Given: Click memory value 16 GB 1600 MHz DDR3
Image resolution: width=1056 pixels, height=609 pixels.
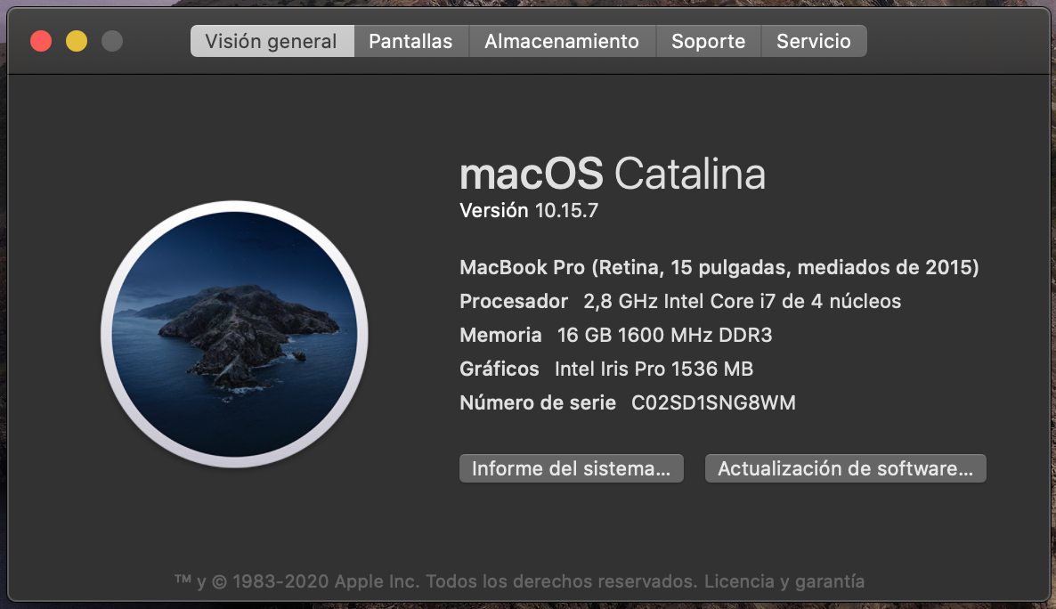Looking at the screenshot, I should coord(665,335).
